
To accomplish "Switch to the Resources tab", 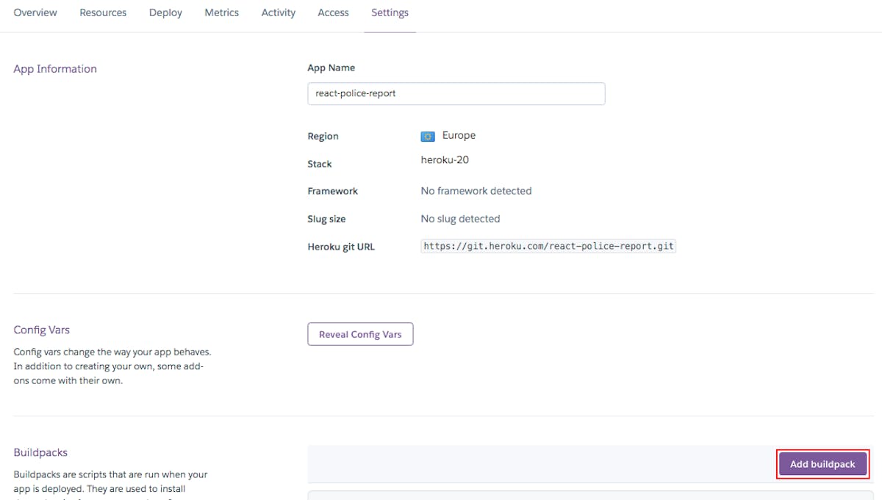I will pyautogui.click(x=103, y=12).
